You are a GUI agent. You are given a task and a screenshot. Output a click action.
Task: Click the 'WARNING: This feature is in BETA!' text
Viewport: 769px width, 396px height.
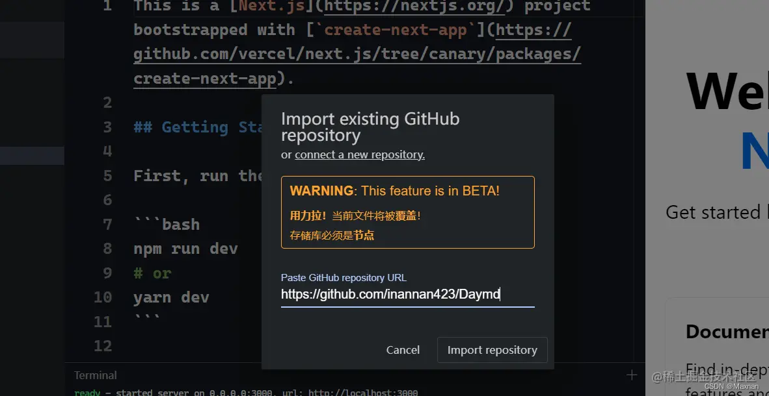pos(395,191)
